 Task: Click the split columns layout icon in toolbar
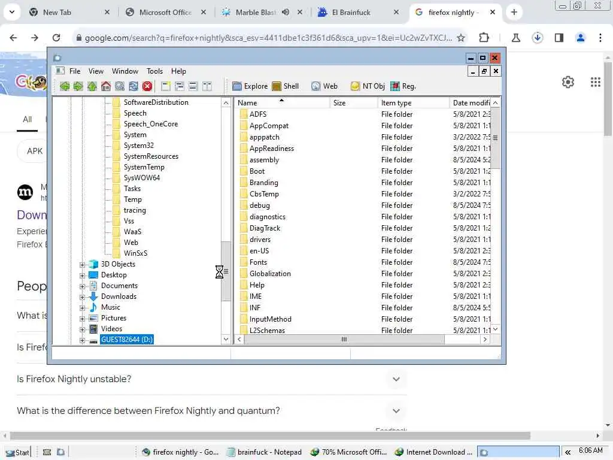[207, 86]
